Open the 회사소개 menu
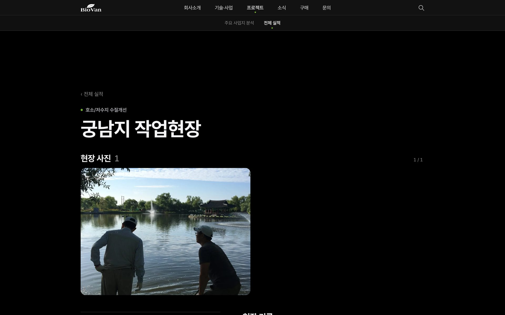 (x=192, y=8)
